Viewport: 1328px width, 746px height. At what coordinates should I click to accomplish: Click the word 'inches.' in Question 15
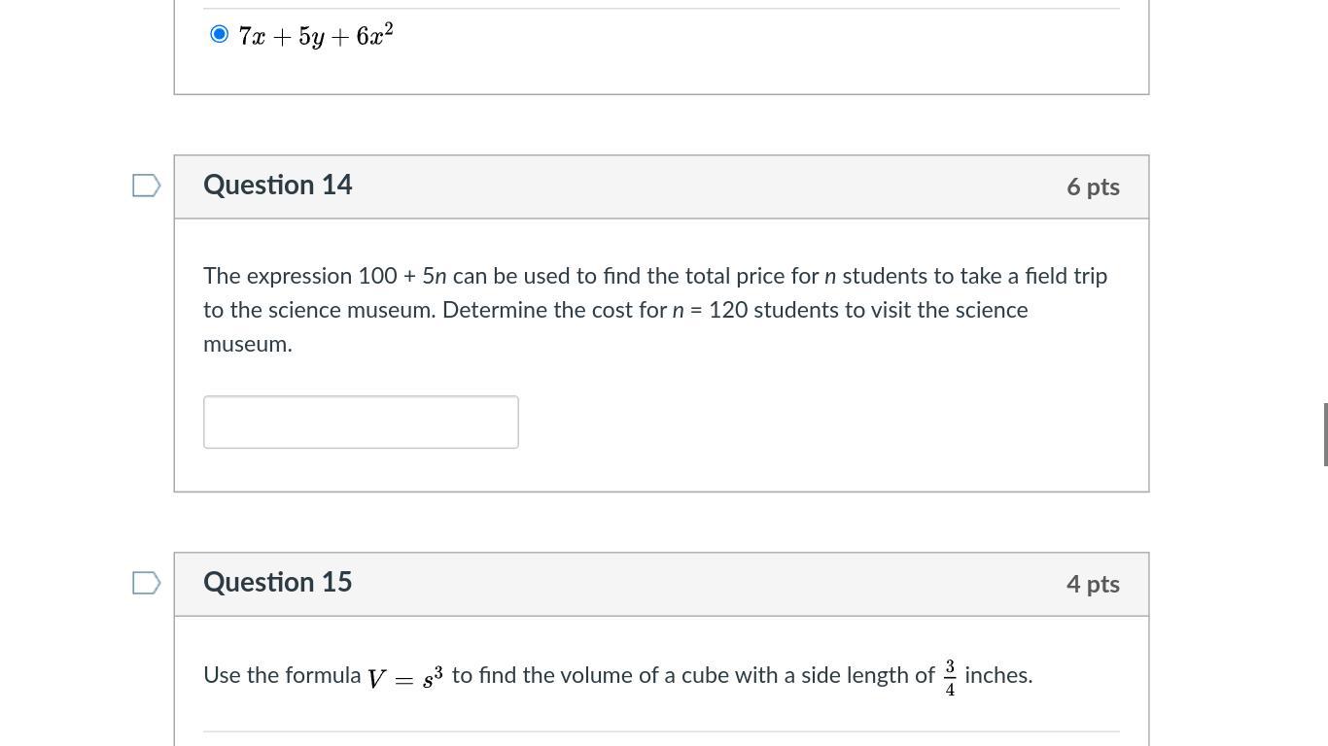998,676
